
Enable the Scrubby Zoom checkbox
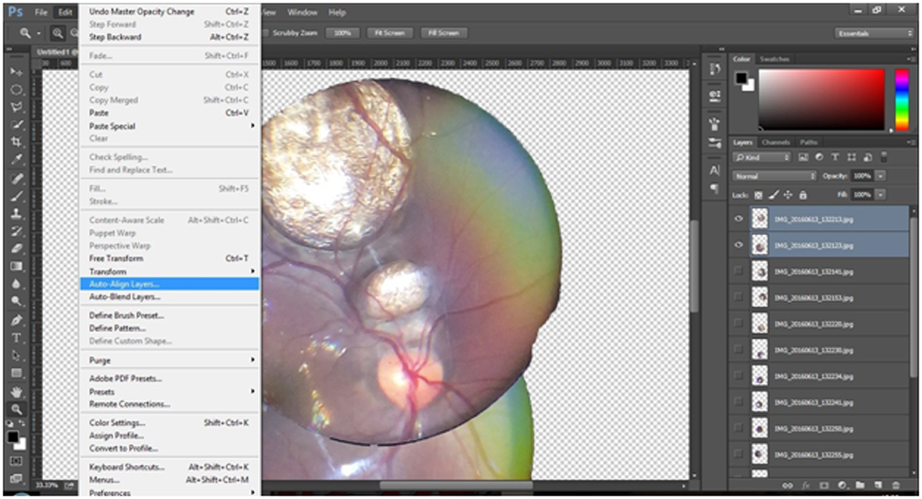point(266,33)
